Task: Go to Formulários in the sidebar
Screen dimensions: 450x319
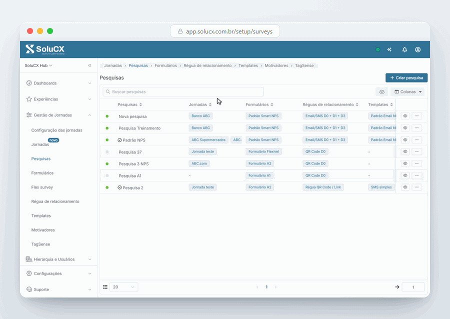Action: tap(42, 173)
